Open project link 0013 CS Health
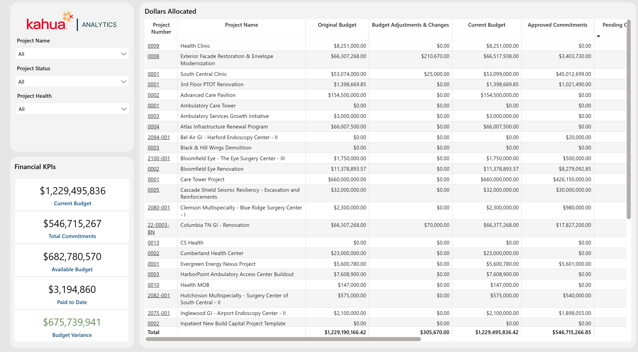Screen dimensions: 638x352 (x=153, y=243)
